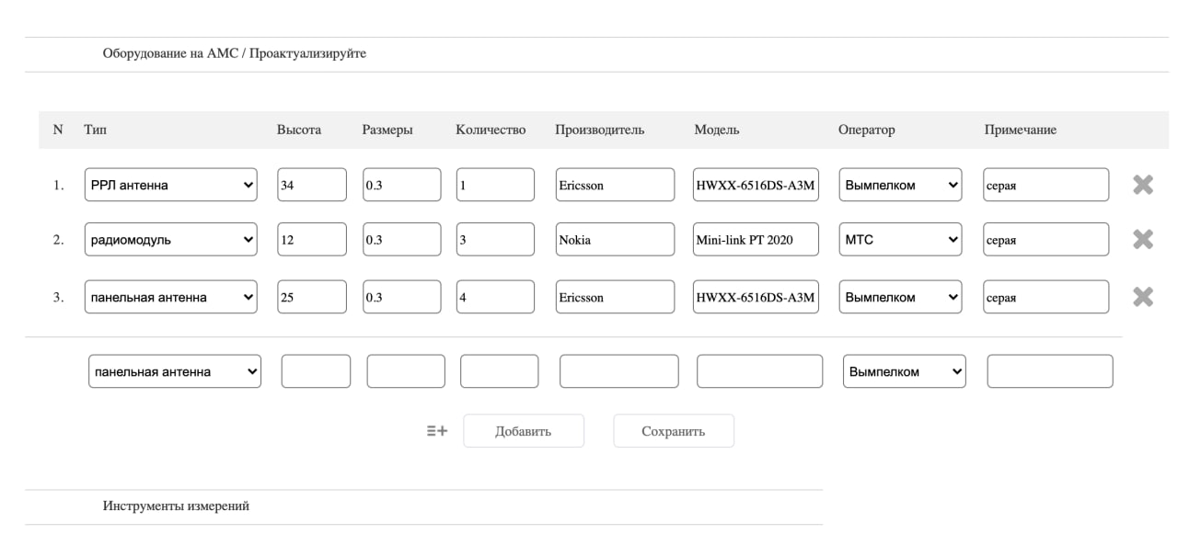Open row 1 Вымпелком operator dropdown

coord(900,185)
